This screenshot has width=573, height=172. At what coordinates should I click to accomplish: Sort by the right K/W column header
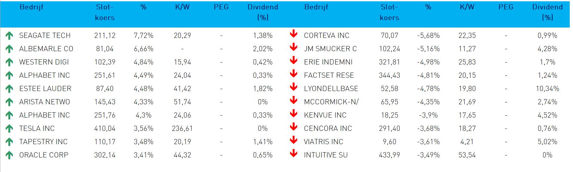[467, 7]
